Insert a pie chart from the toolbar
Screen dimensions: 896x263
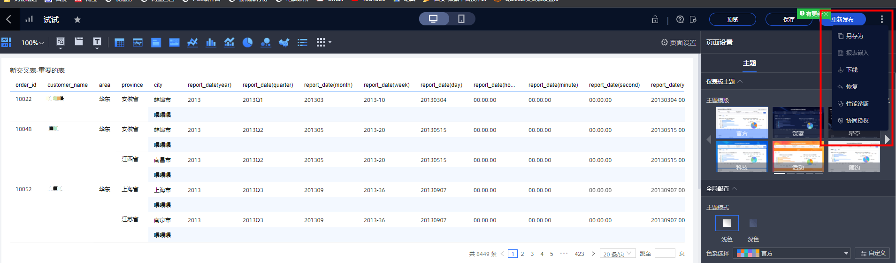pyautogui.click(x=247, y=43)
